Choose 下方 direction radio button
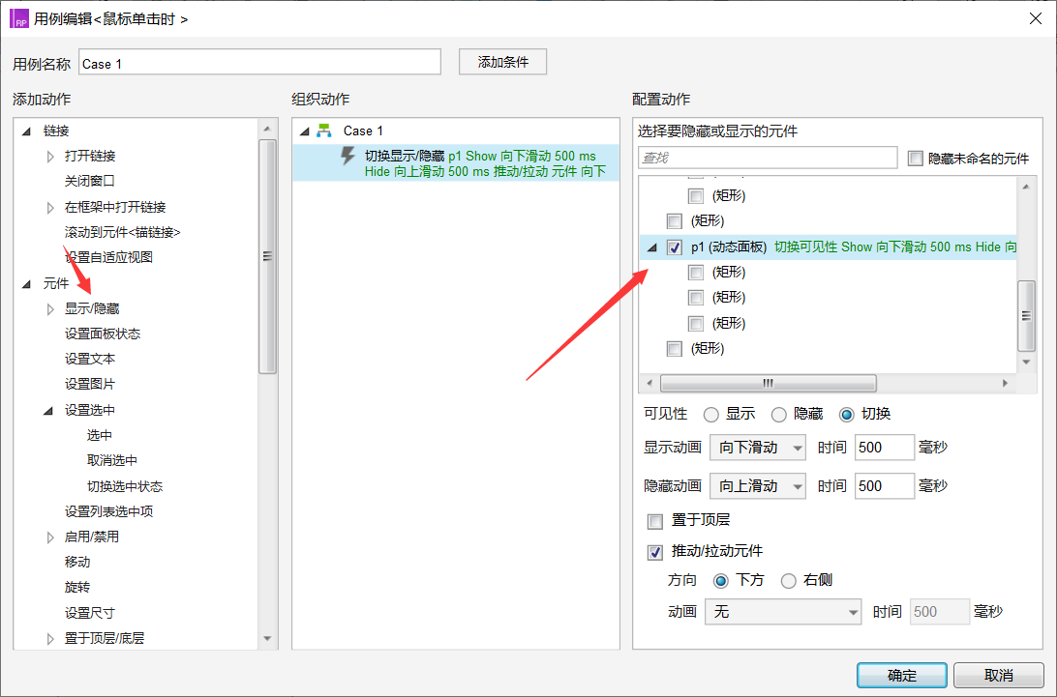 pos(720,580)
